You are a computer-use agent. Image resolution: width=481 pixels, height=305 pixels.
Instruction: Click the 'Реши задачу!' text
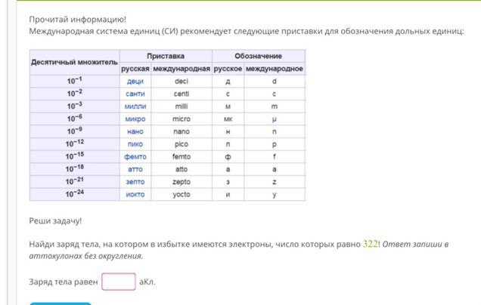(55, 220)
